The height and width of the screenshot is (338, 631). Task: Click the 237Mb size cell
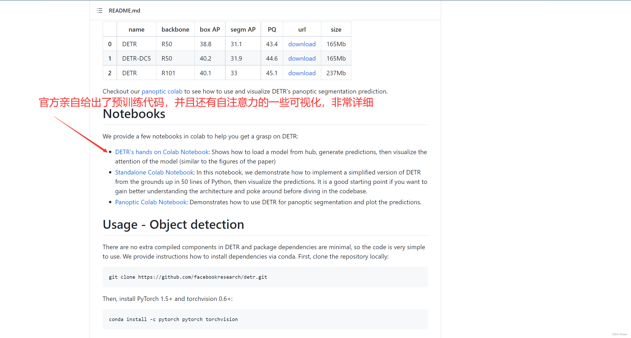click(x=336, y=73)
